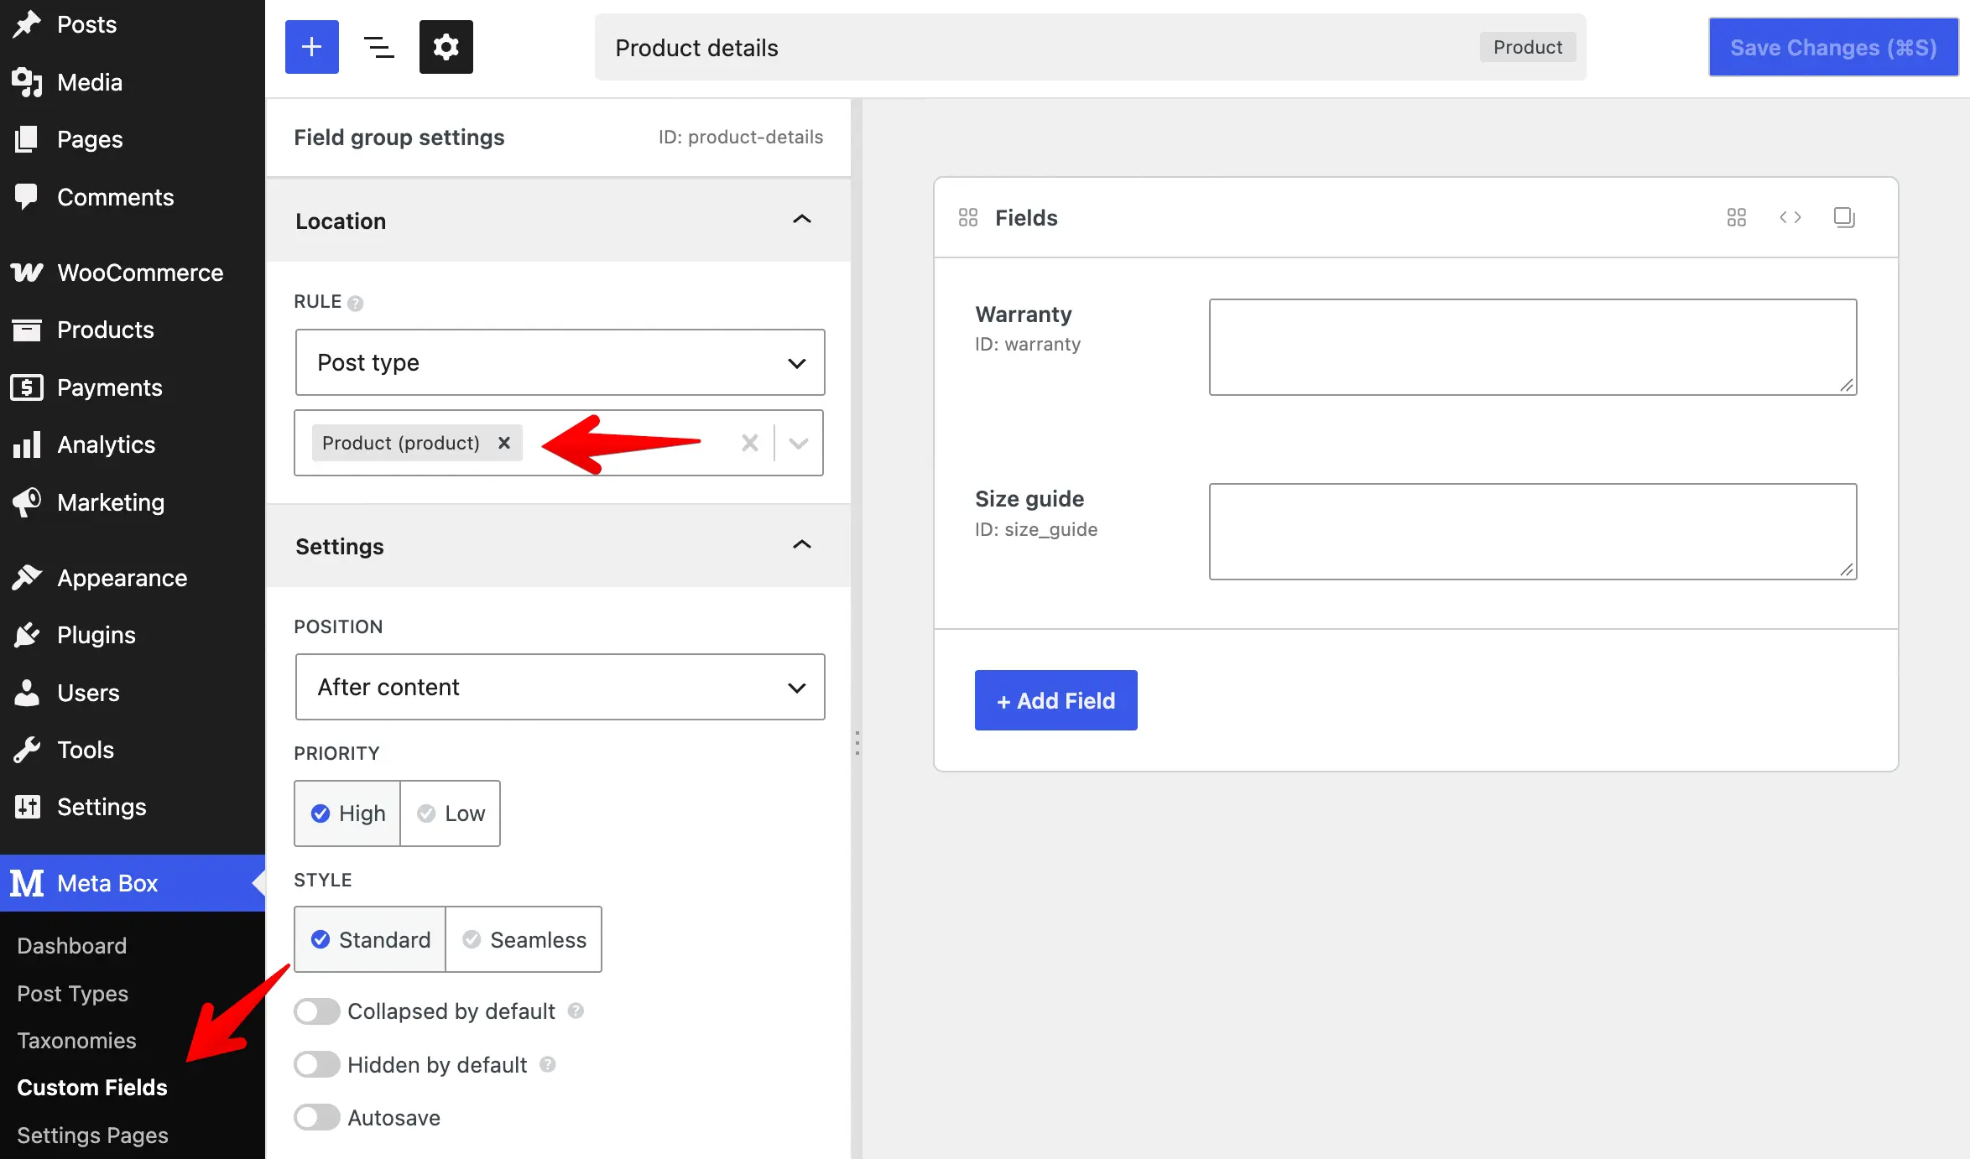Viewport: 1970px width, 1159px height.
Task: Open Marketing in the sidebar
Action: (x=133, y=502)
